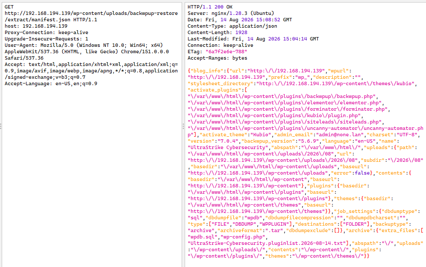The image size is (426, 267).
Task: Click the "UTF-8" charset value
Action: (407, 135)
